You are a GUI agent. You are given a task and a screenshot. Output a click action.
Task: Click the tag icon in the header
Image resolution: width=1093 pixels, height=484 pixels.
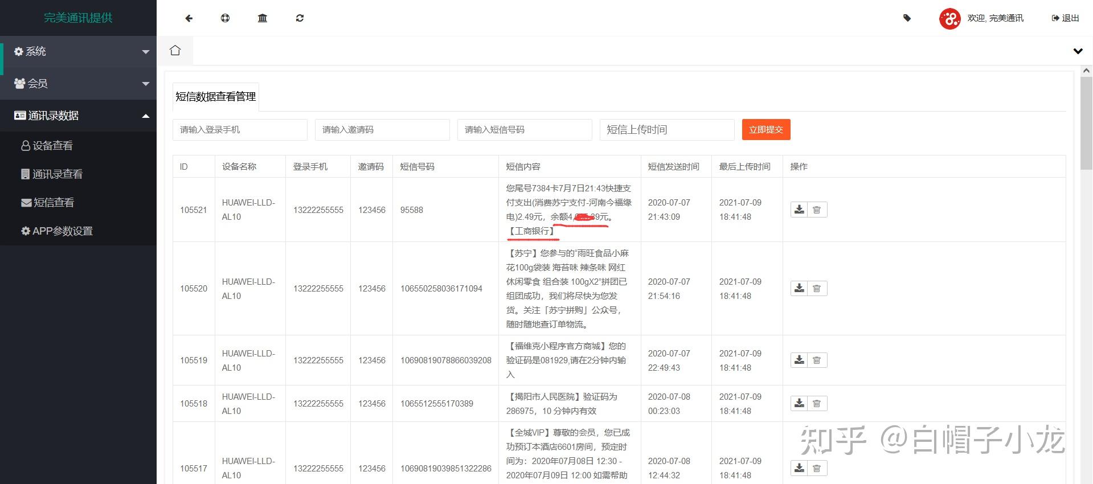point(907,18)
